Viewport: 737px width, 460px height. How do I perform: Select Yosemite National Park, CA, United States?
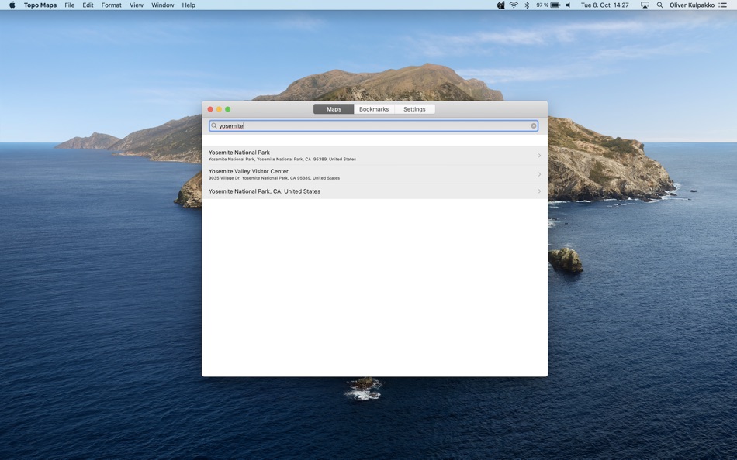(x=375, y=191)
